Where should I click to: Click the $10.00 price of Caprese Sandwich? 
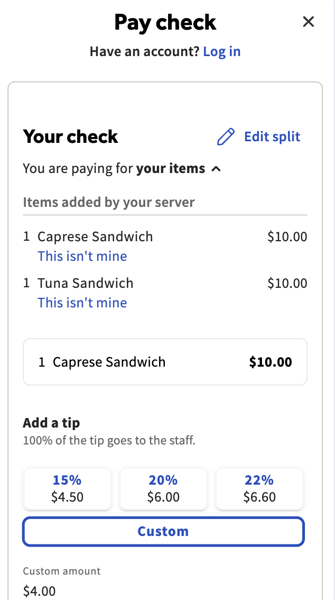(x=287, y=237)
